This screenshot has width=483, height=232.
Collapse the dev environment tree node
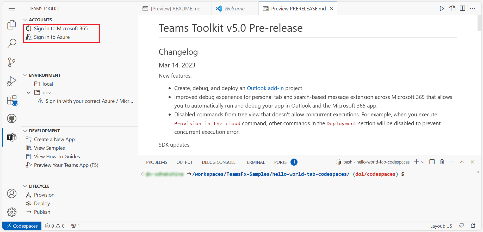pos(29,92)
